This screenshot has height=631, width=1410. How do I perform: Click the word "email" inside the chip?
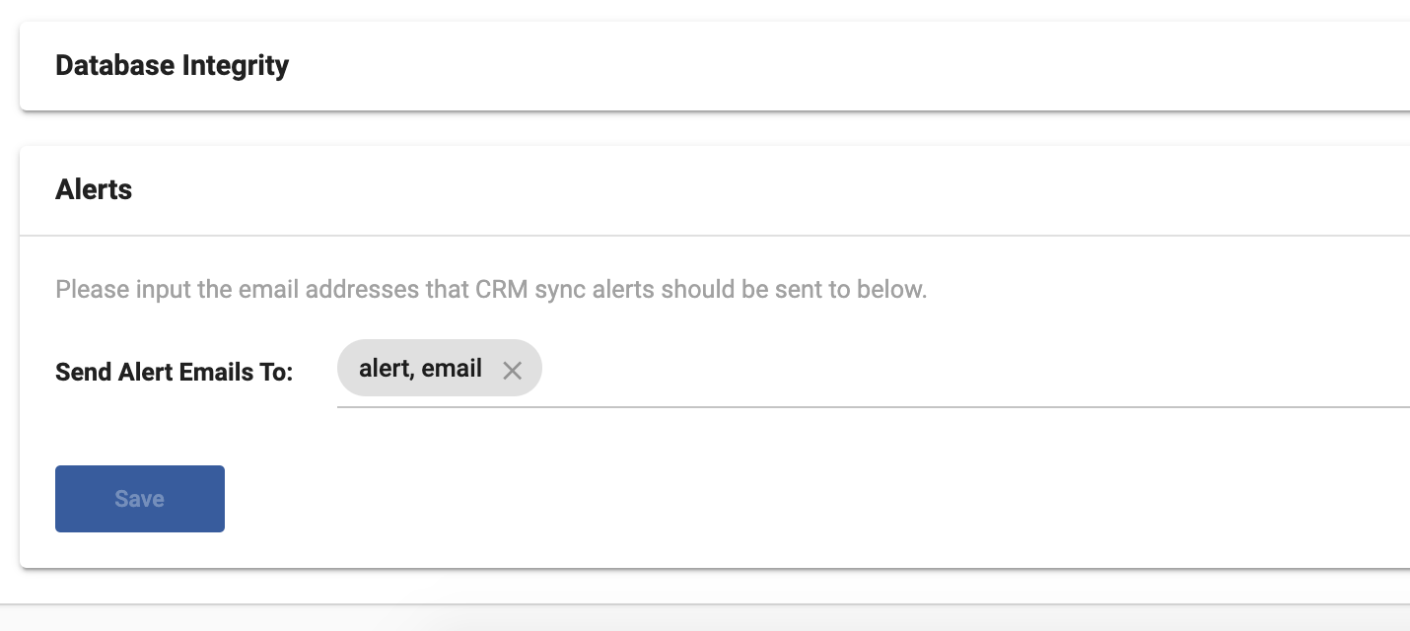[453, 369]
